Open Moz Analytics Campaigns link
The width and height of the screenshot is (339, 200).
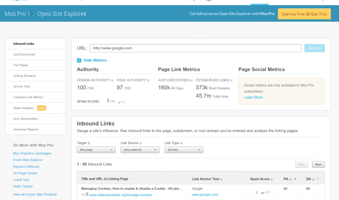click(x=32, y=153)
